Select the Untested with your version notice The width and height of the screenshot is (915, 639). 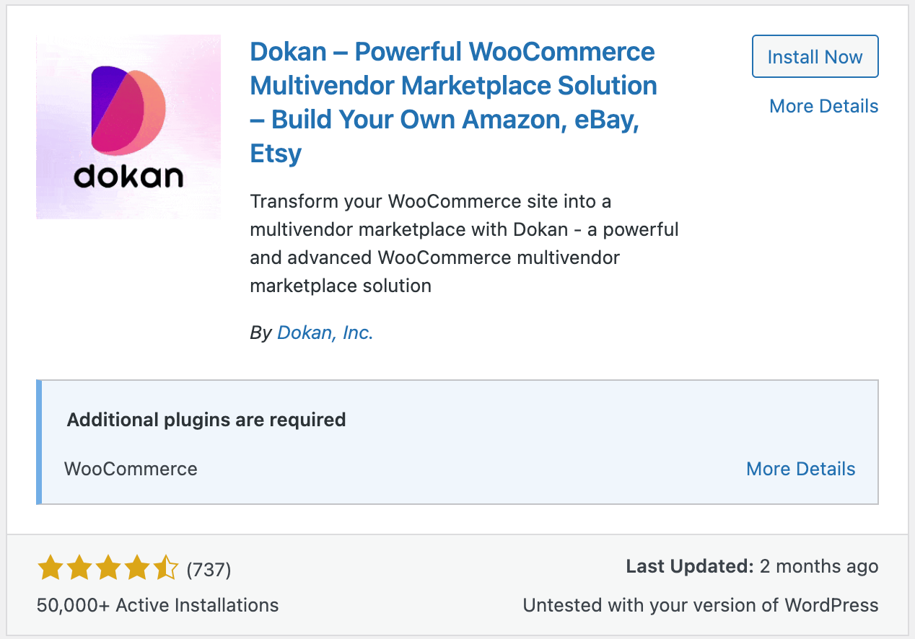[701, 605]
